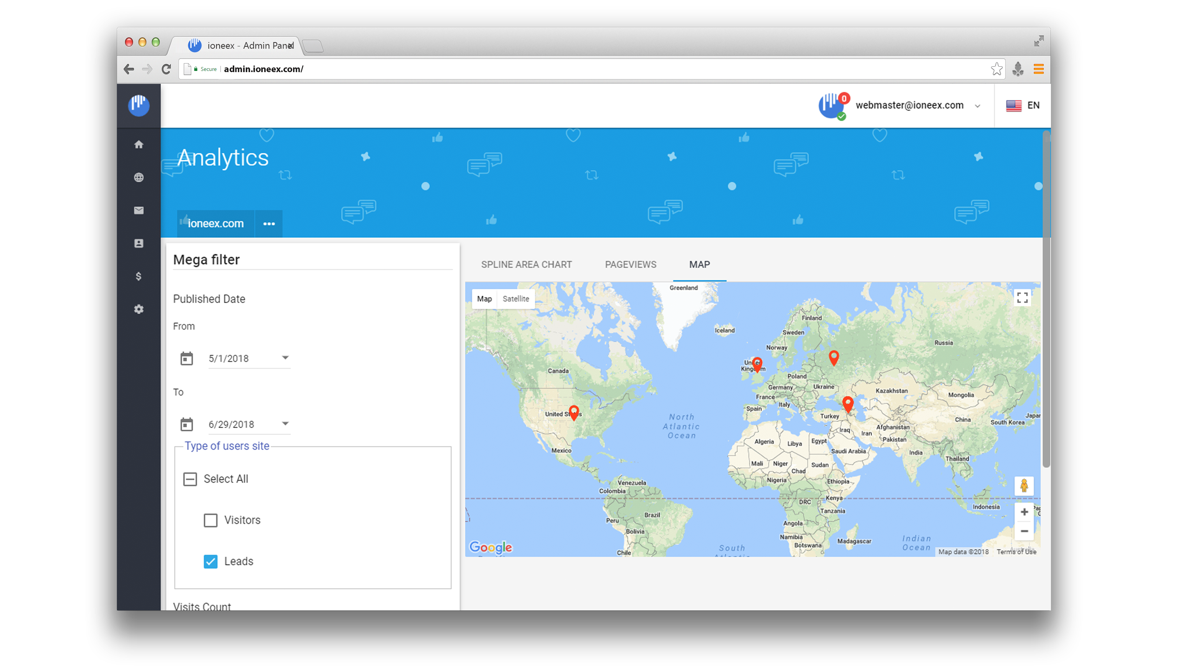Zoom in the map with plus
The width and height of the screenshot is (1178, 672).
(1024, 512)
